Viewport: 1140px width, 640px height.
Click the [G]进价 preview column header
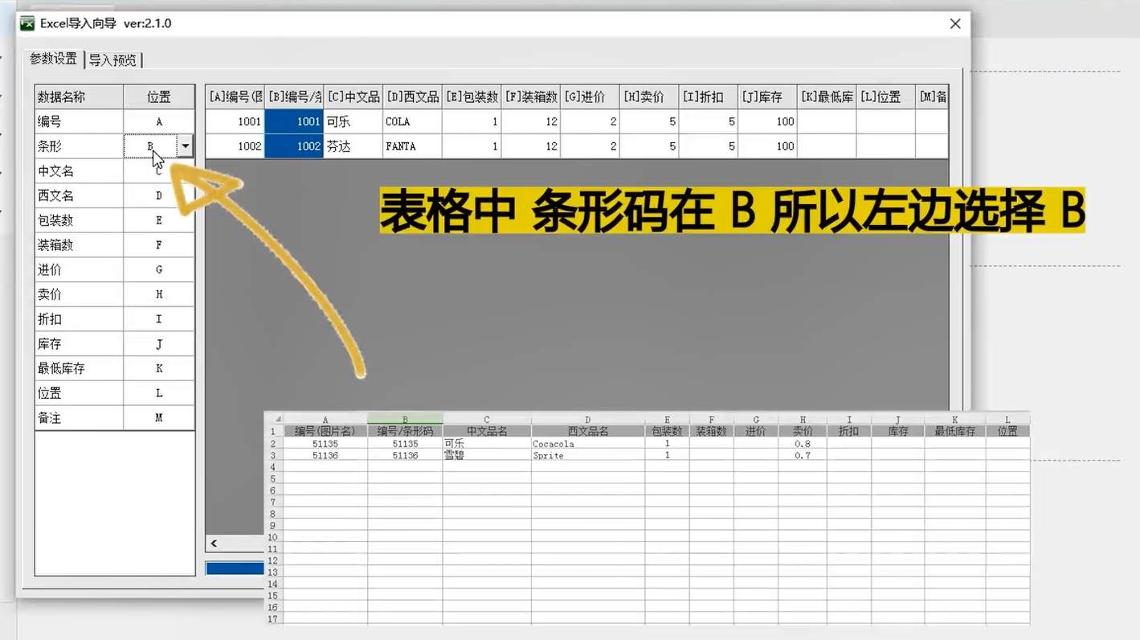pyautogui.click(x=590, y=96)
